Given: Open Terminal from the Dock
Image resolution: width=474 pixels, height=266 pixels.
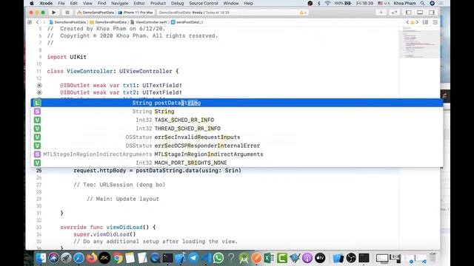Looking at the screenshot, I should click(167, 258).
